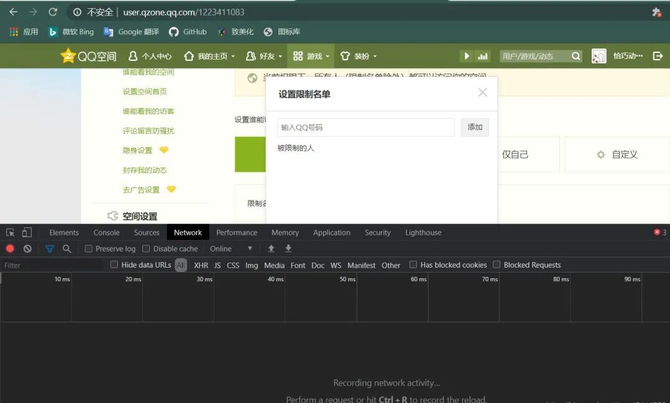Reload the page with the refresh icon

pos(53,12)
